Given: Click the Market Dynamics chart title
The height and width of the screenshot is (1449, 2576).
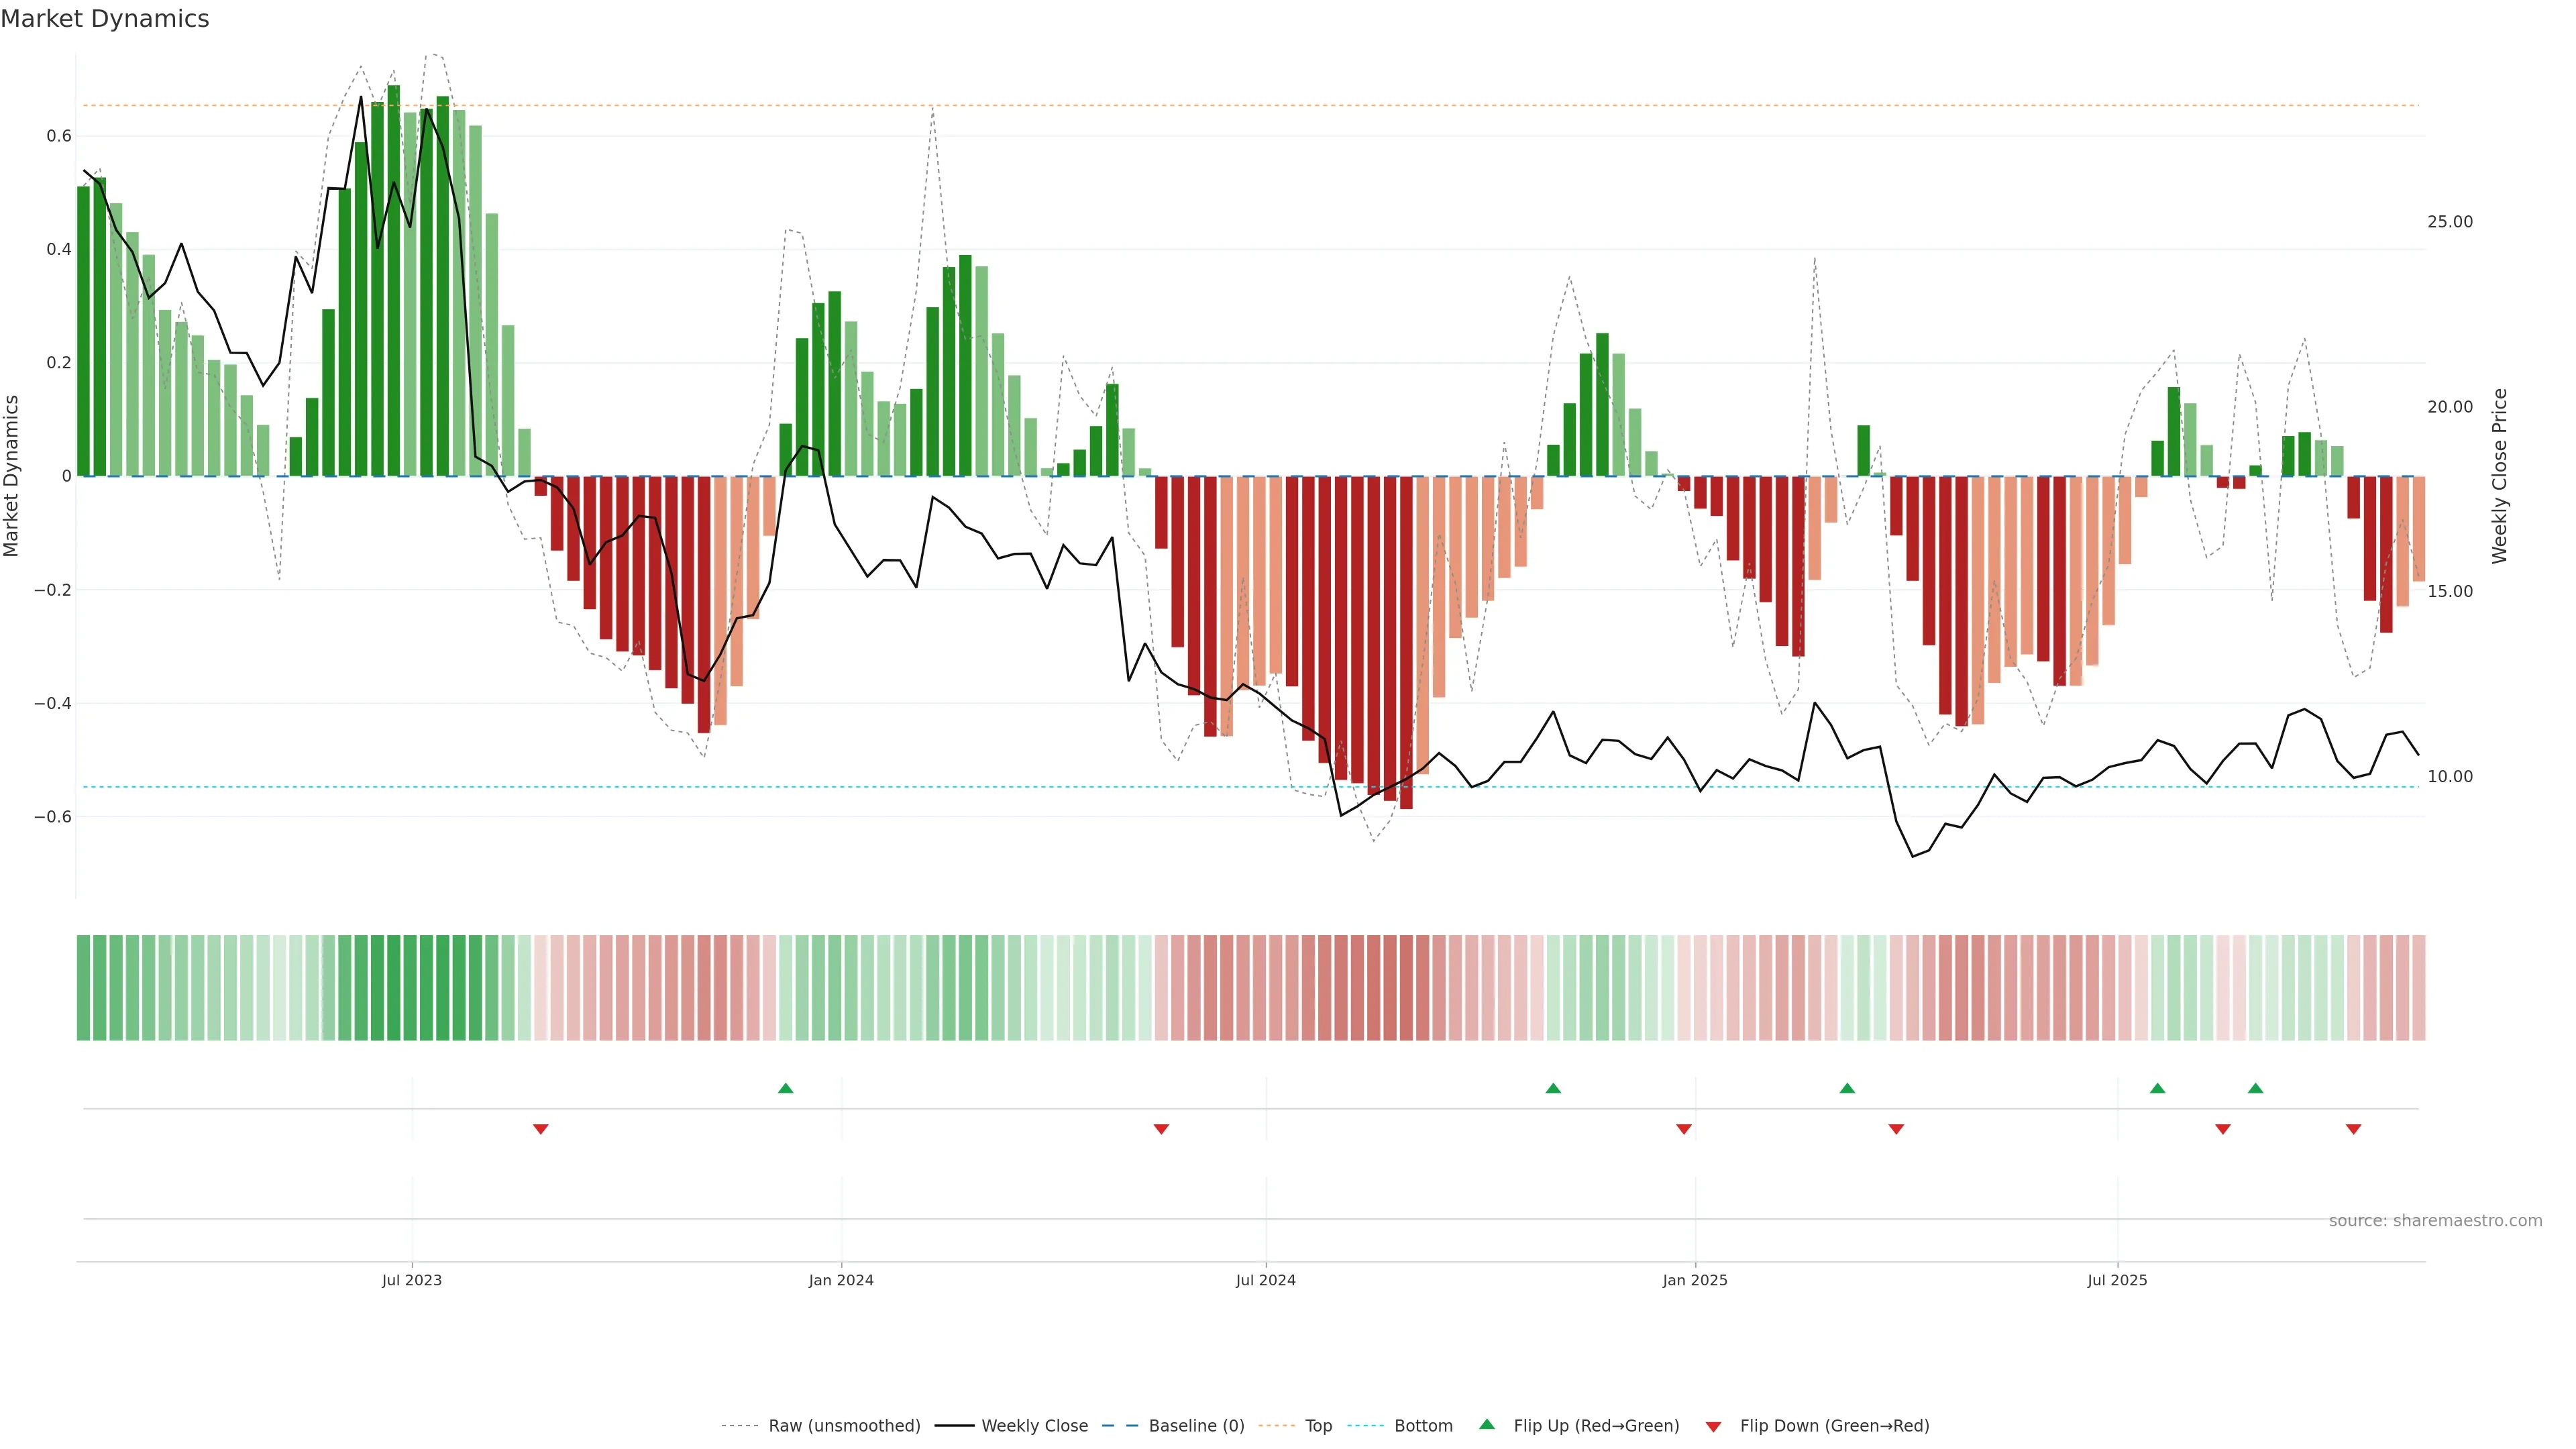Looking at the screenshot, I should tap(105, 19).
